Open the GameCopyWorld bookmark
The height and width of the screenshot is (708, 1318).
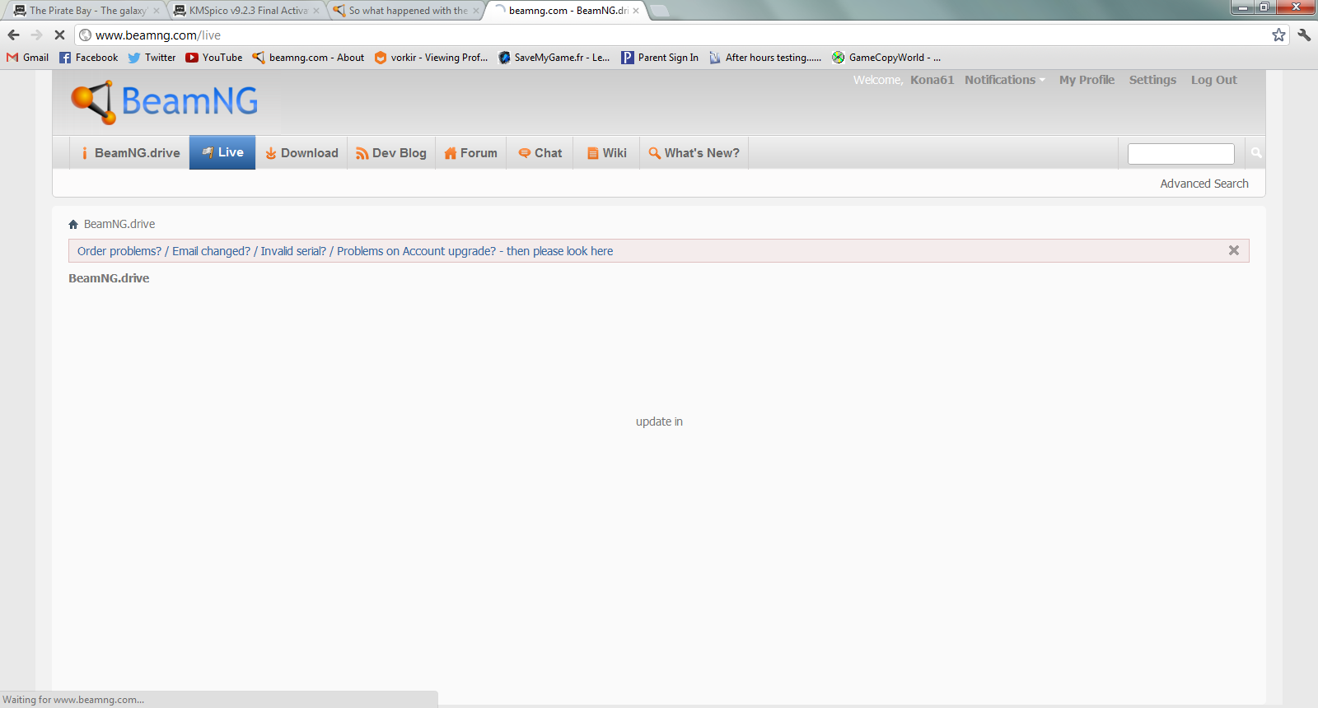coord(886,58)
